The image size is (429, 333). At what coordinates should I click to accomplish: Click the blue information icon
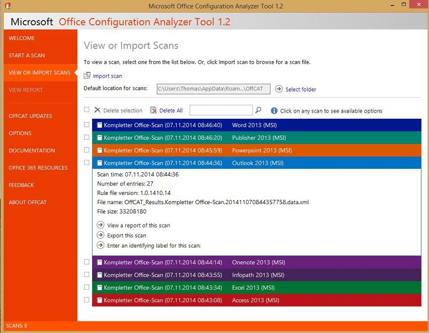pyautogui.click(x=274, y=110)
